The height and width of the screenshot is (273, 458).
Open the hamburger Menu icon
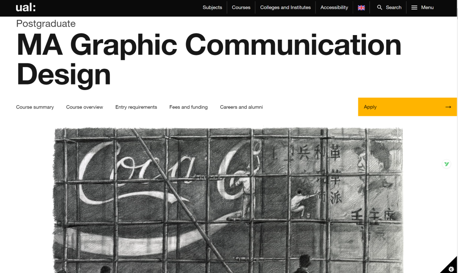414,8
